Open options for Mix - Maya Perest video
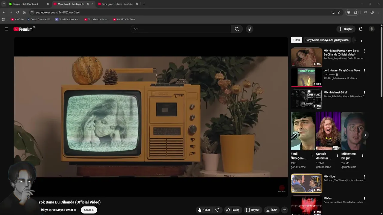383x215 pixels. 364,51
